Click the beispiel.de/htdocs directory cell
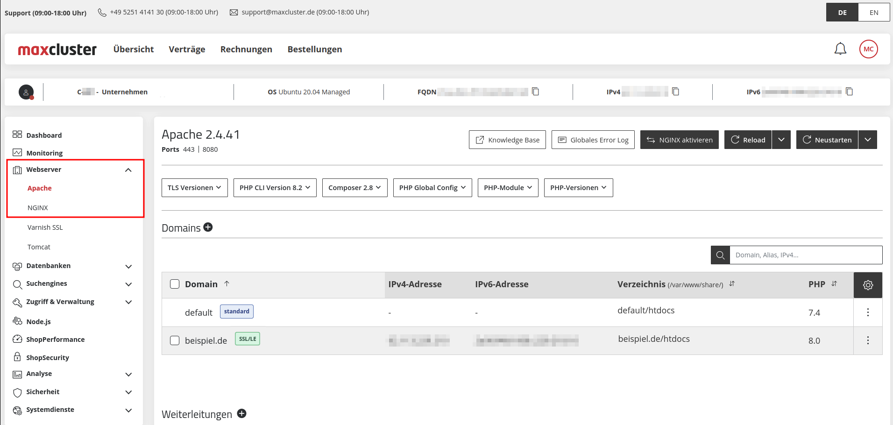 click(x=654, y=339)
